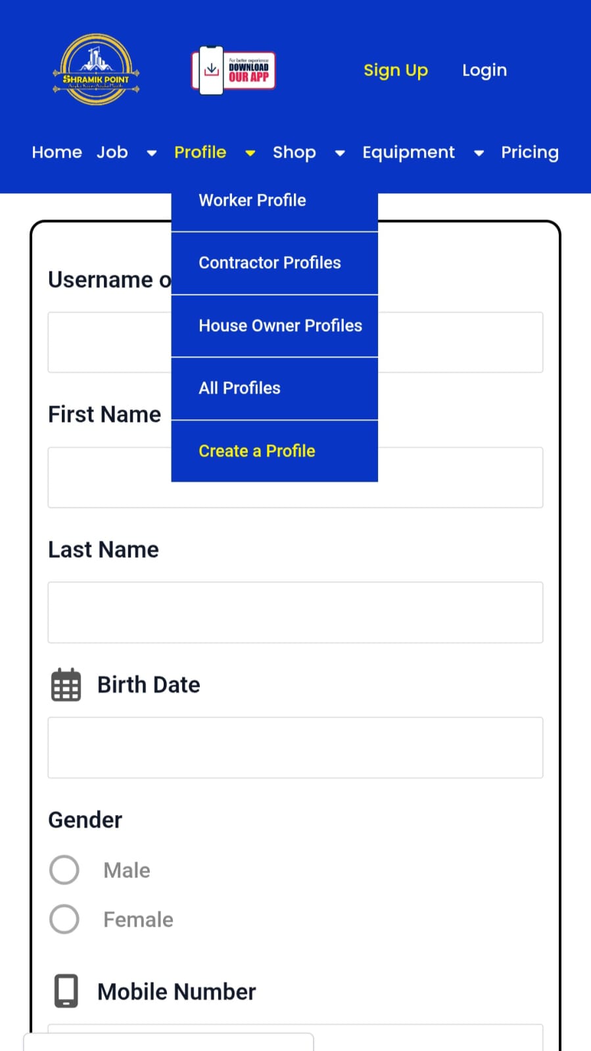Image resolution: width=591 pixels, height=1051 pixels.
Task: Select the Female gender option
Action: (x=64, y=919)
